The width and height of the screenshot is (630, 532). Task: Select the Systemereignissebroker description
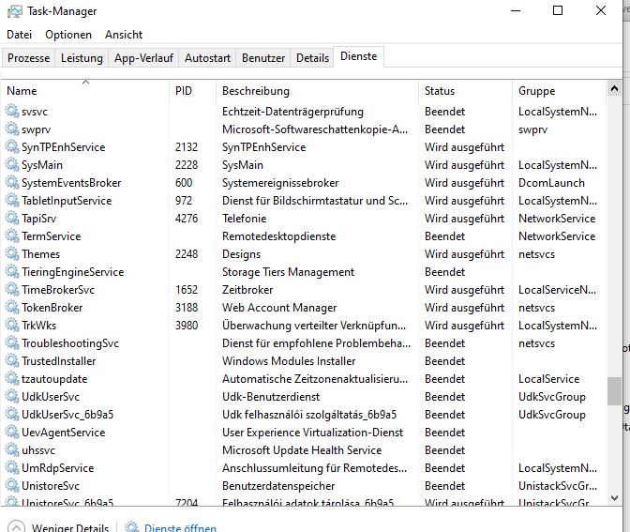click(x=280, y=183)
